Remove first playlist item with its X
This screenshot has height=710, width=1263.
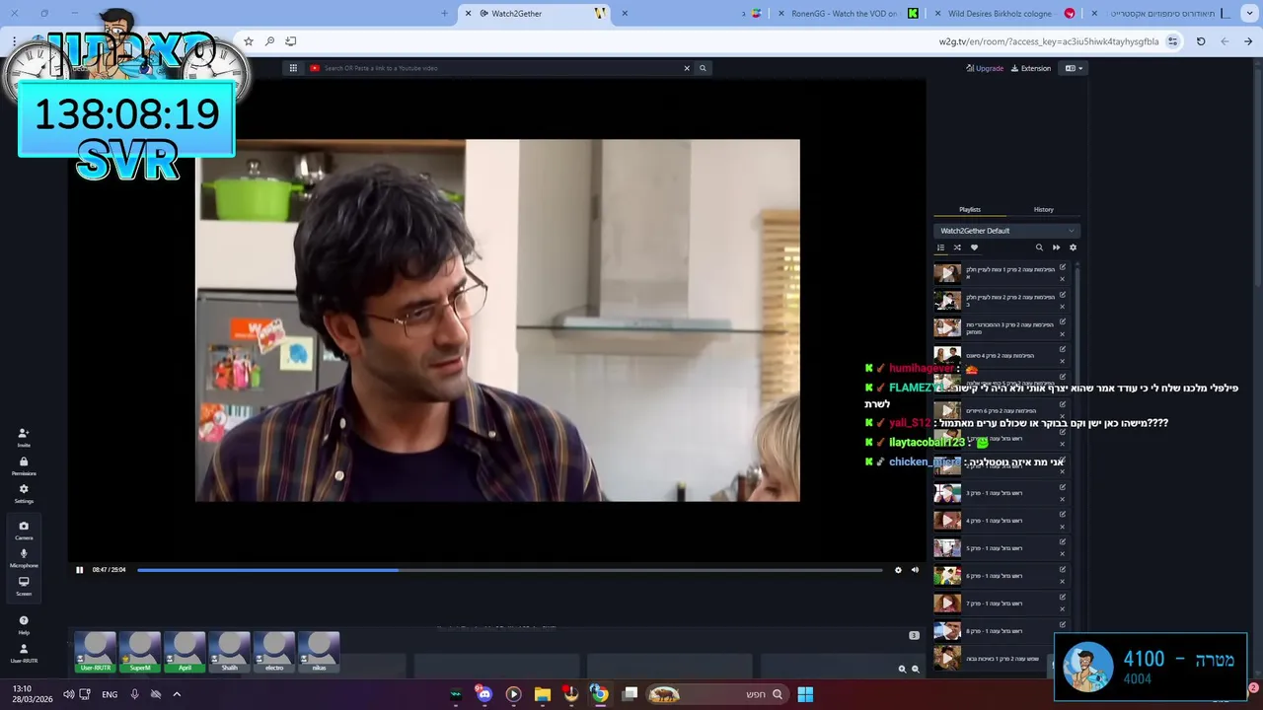click(1063, 279)
